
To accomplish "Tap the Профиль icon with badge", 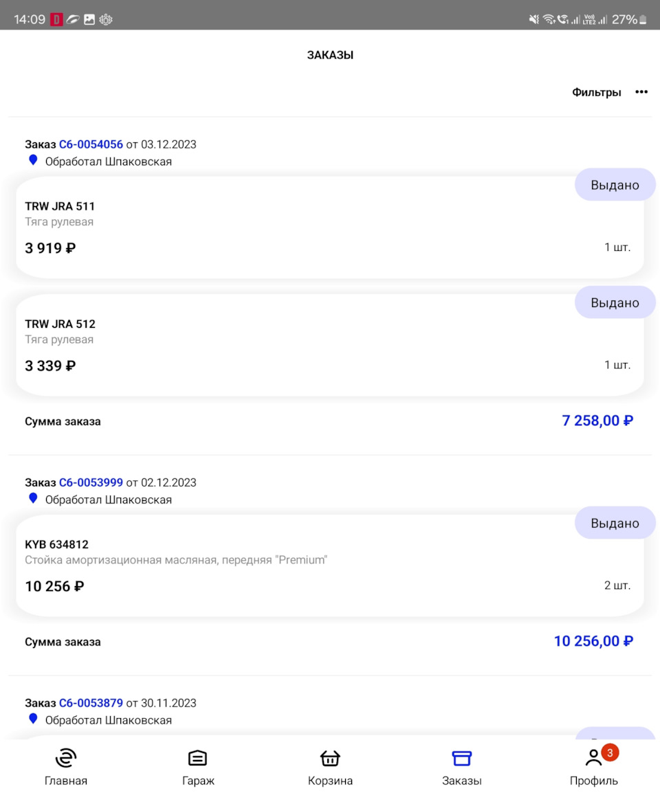I will [594, 759].
